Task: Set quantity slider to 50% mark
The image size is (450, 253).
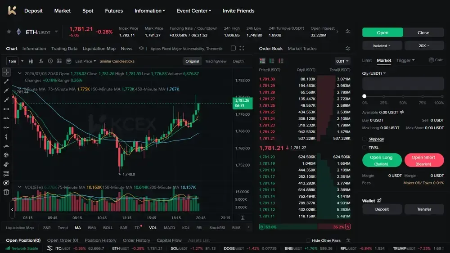Action: tap(403, 96)
